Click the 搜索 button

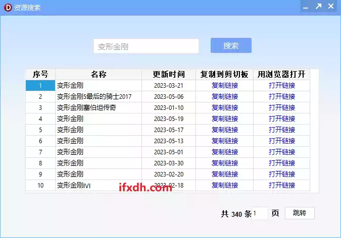pyautogui.click(x=231, y=45)
